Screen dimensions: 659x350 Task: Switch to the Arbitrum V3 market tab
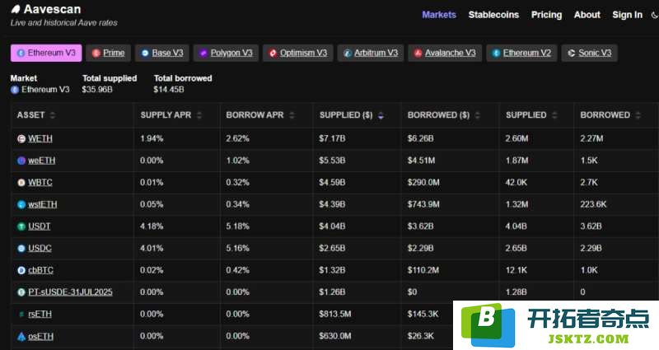click(x=371, y=53)
